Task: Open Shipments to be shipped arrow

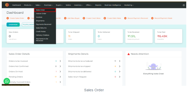Action: [x=119, y=66]
